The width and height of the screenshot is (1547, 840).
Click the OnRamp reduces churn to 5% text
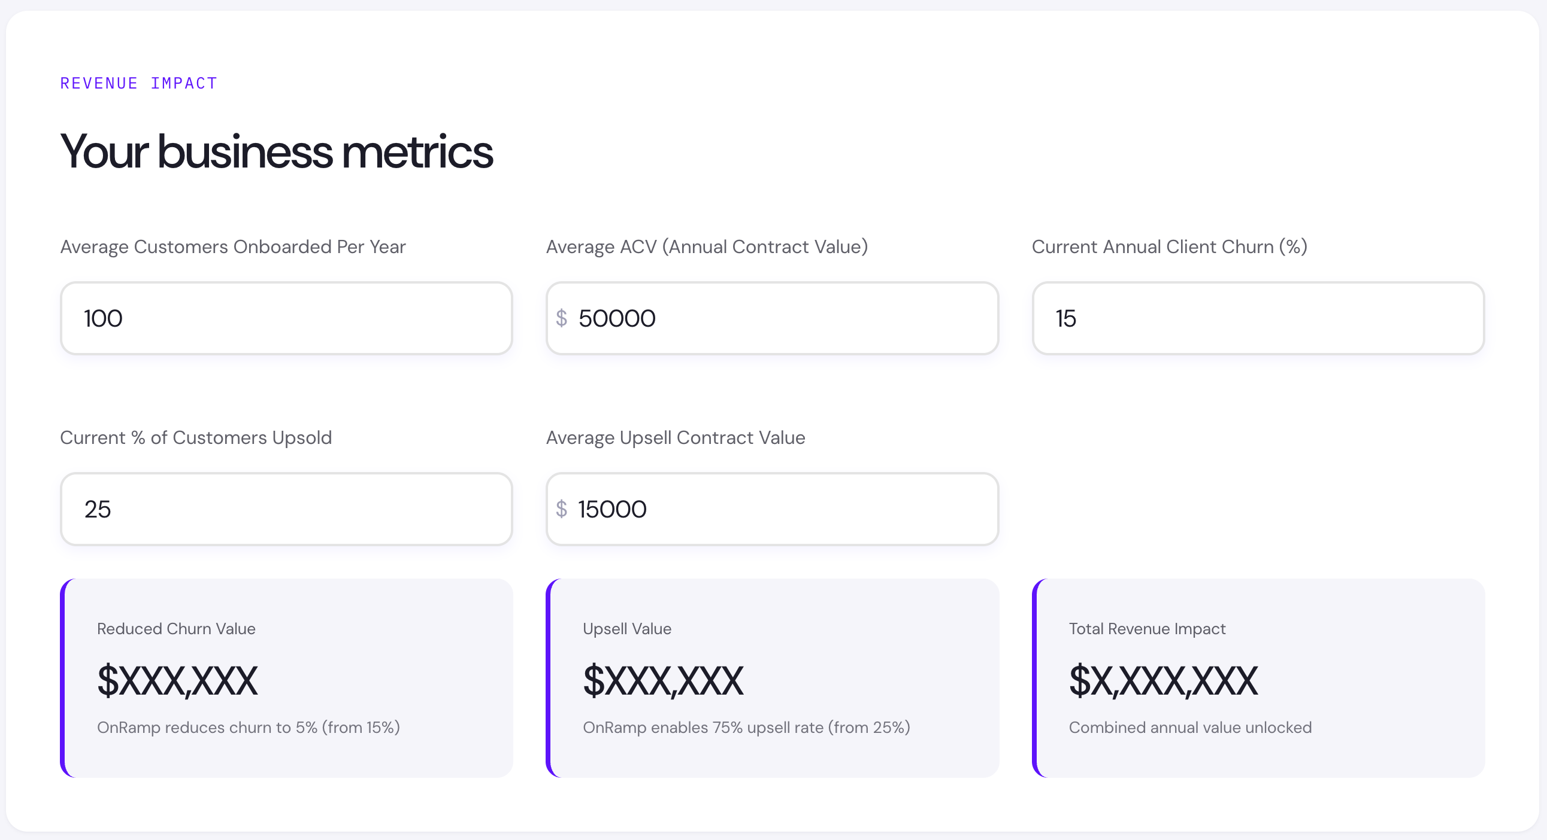tap(249, 727)
